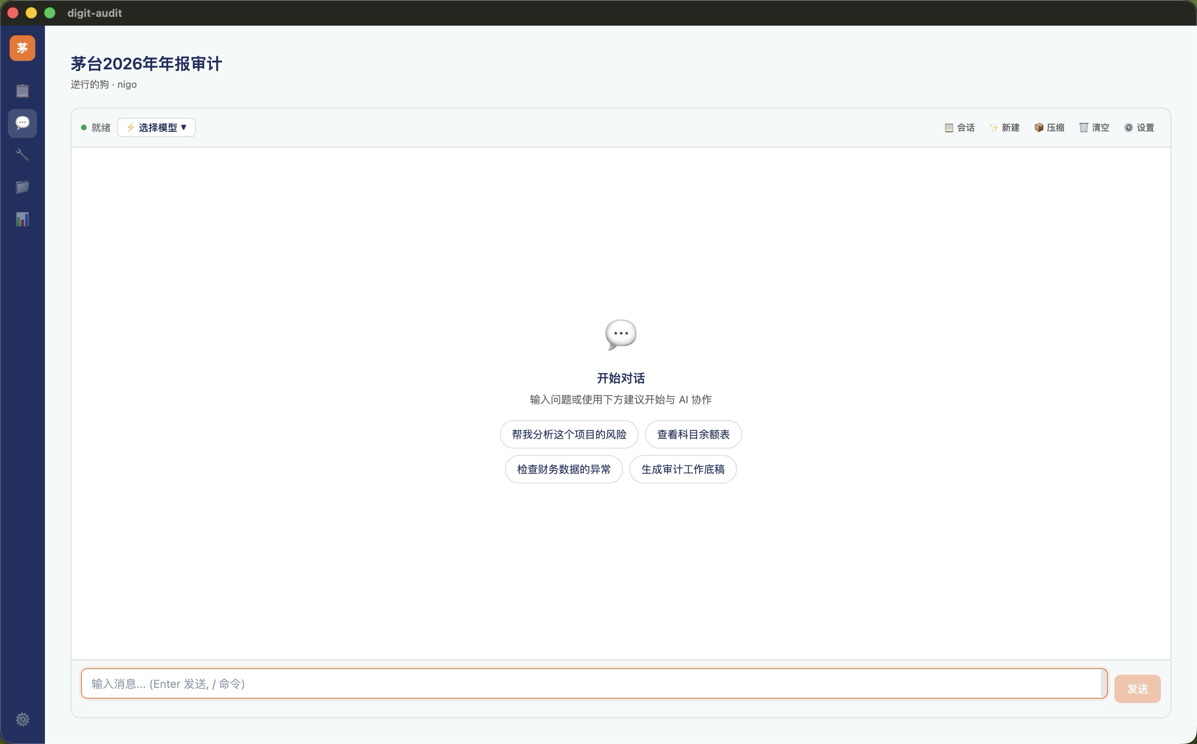1197x744 pixels.
Task: Open the clipboard icon in the sidebar
Action: tap(22, 91)
